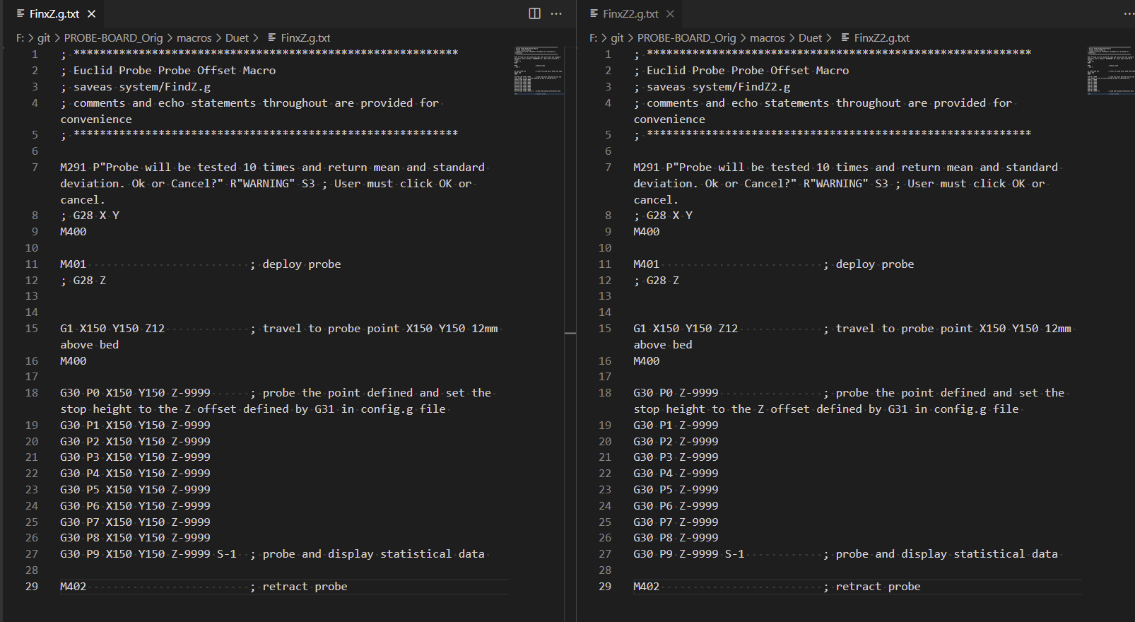Click 'G30 P4 Z-9999' in right editor
This screenshot has height=622, width=1135.
tap(676, 473)
